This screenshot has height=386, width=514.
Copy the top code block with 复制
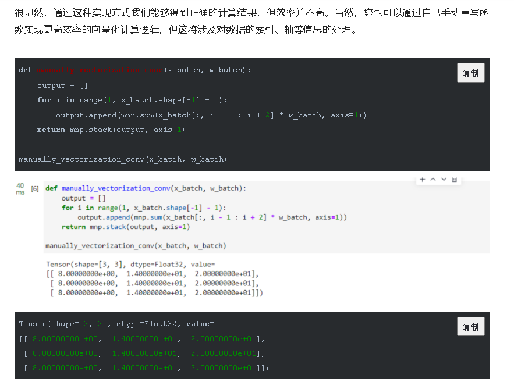[470, 73]
